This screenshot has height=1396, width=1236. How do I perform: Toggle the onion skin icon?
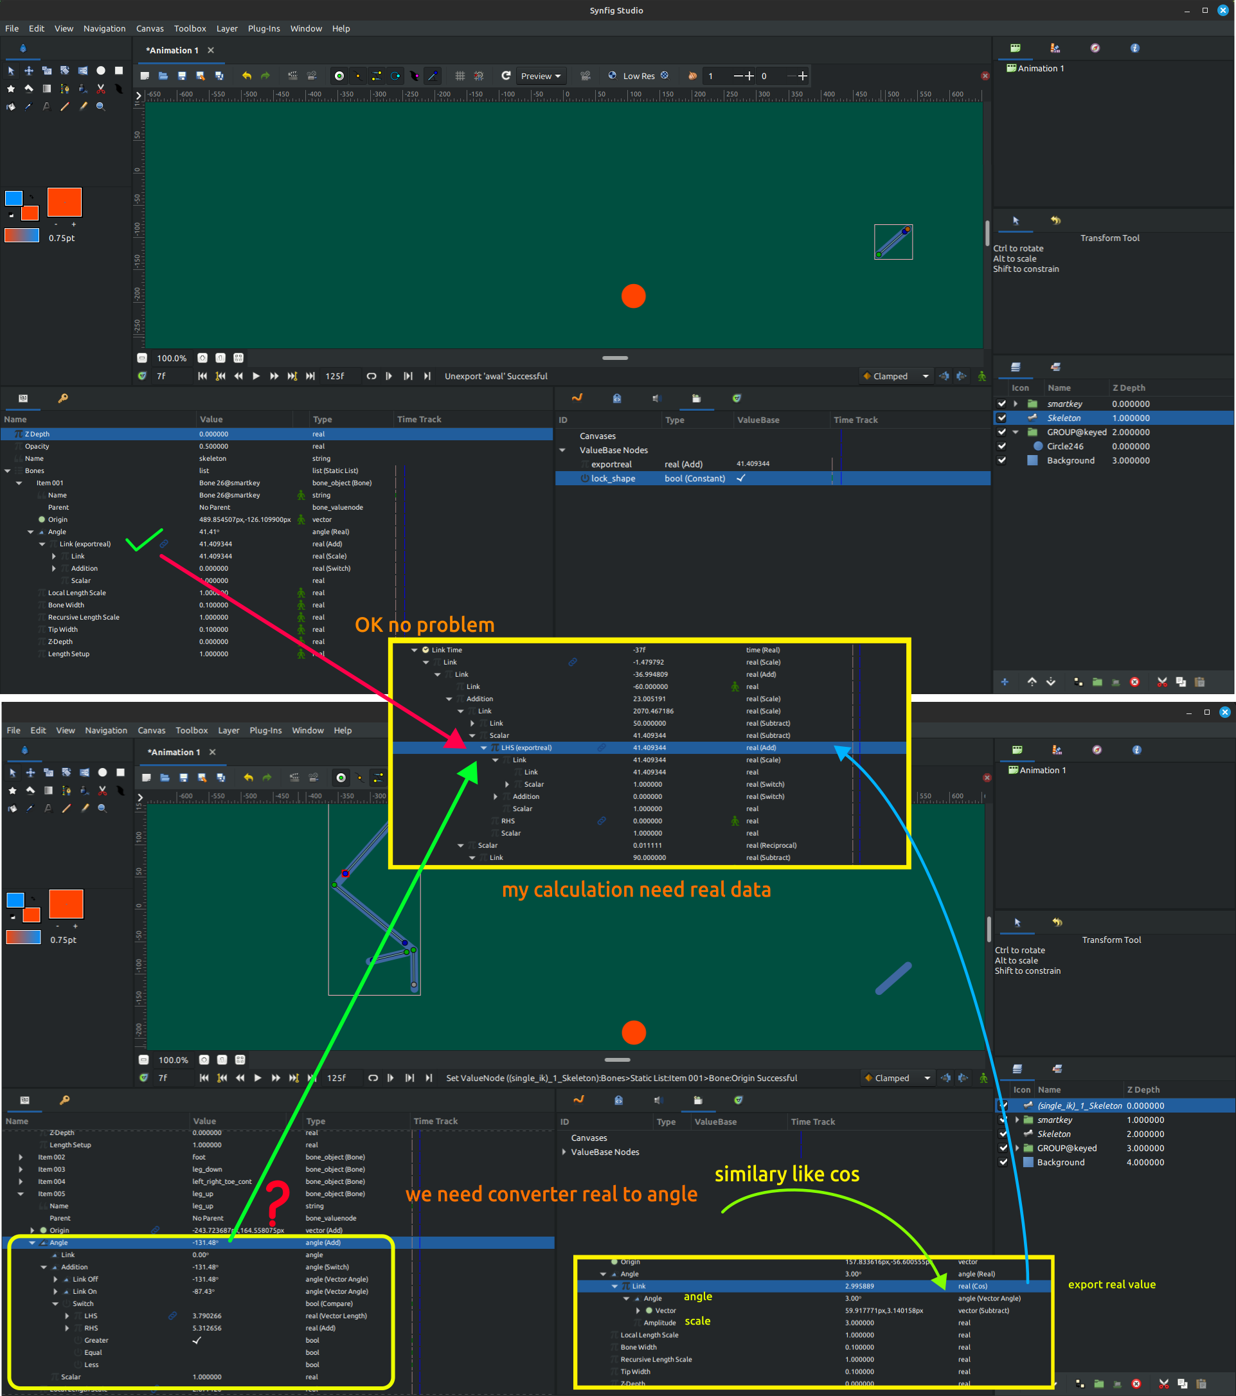[x=692, y=76]
